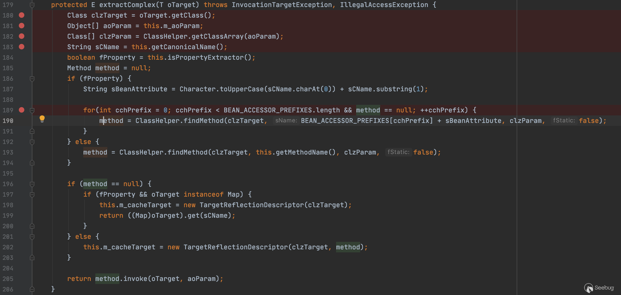Click line number 205 in gutter
621x295 pixels.
8,279
